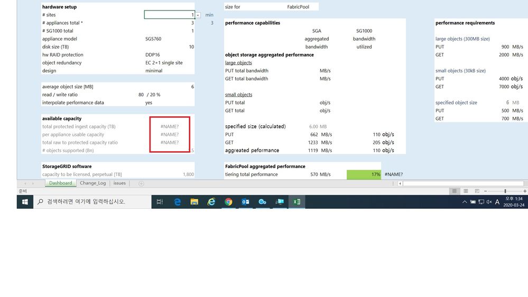Click the taskbar search box
This screenshot has height=297, width=528.
pos(92,202)
